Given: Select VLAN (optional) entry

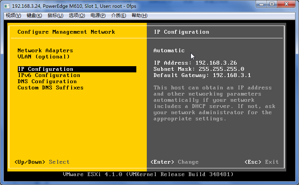Looking at the screenshot, I should pos(43,57).
